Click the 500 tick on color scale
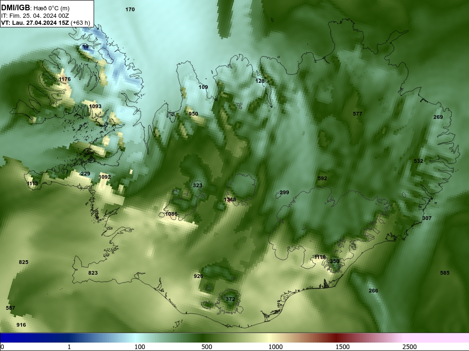Image resolution: width=469 pixels, height=351 pixels. pos(207,347)
